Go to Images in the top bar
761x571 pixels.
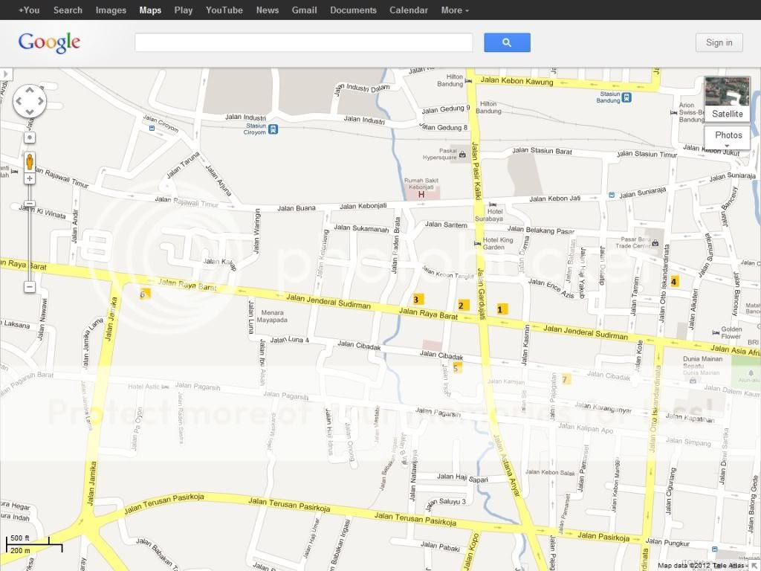111,10
